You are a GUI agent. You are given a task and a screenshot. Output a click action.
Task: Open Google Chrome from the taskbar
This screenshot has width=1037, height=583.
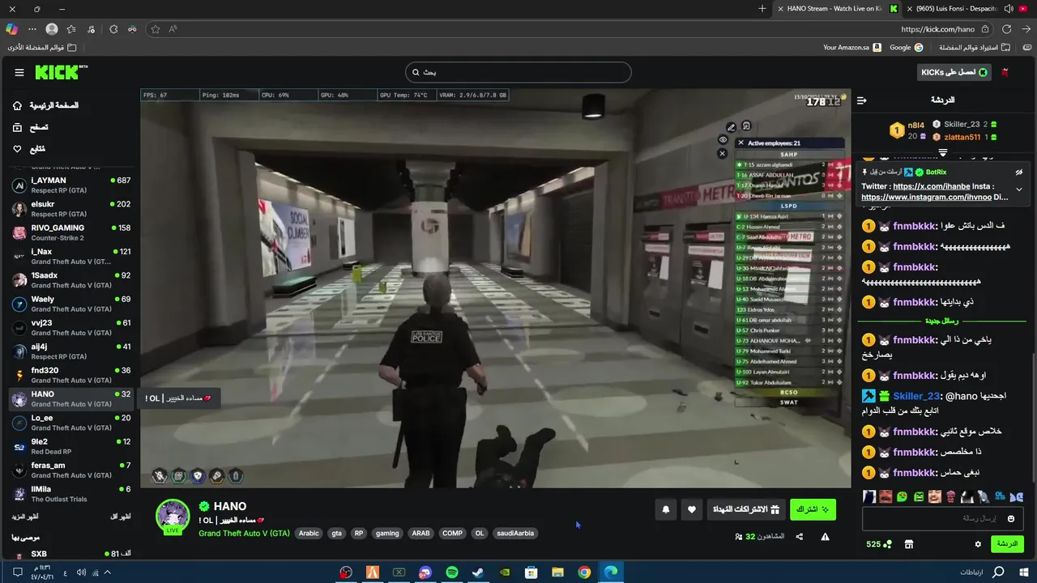pos(584,572)
